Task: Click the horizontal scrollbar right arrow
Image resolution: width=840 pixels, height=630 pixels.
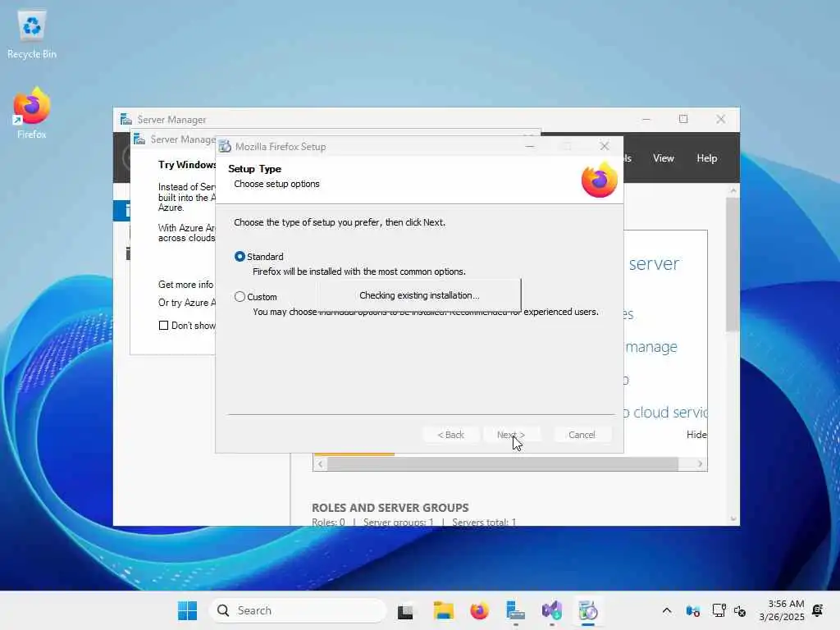Action: [701, 464]
